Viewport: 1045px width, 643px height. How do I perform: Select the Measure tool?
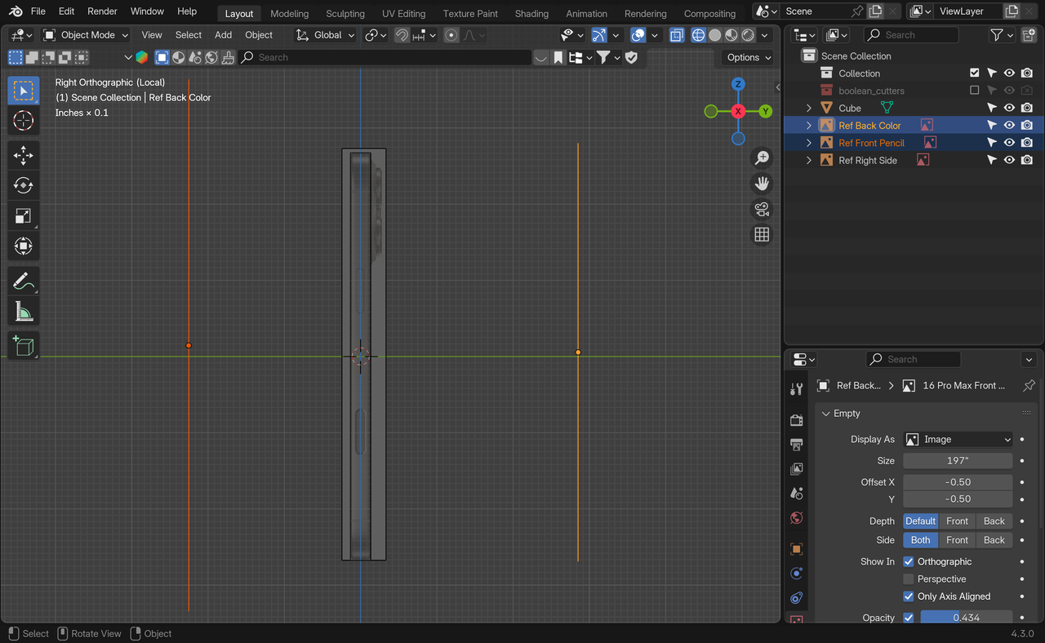click(x=24, y=311)
